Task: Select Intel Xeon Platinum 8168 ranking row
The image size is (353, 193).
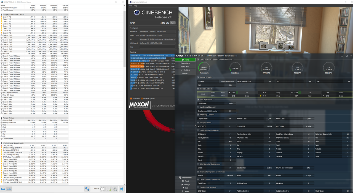Action: pyautogui.click(x=153, y=55)
